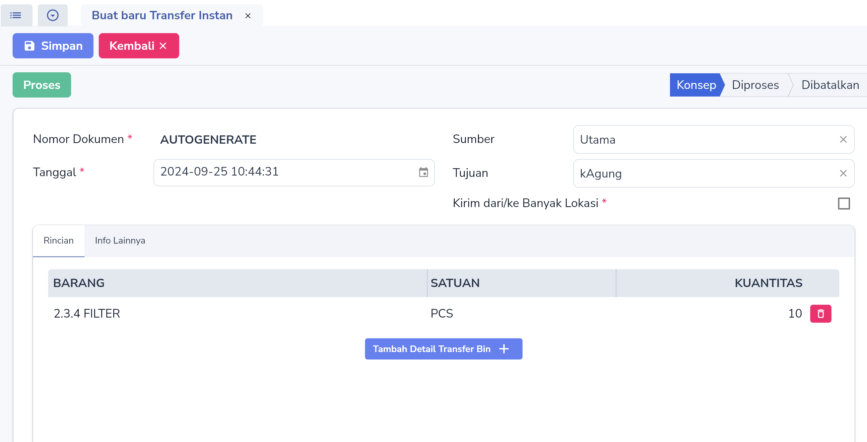Click the KUANTITAS column header
The height and width of the screenshot is (442, 867).
pos(728,283)
